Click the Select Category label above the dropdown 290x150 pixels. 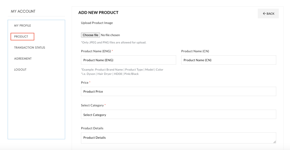92,105
